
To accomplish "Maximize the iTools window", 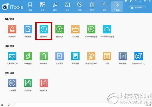I will click(x=145, y=1).
